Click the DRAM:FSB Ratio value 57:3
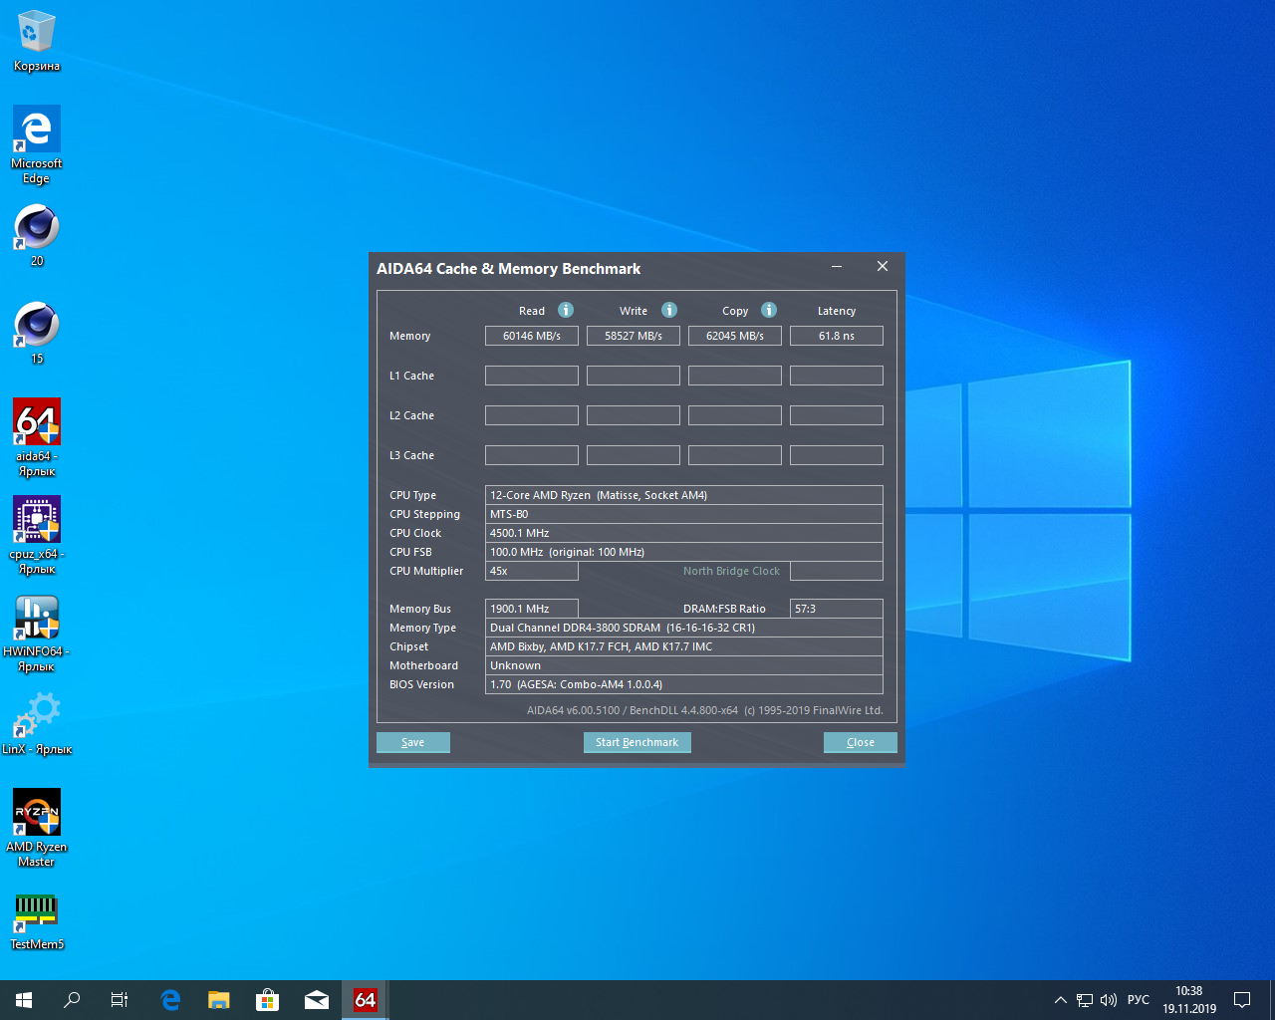Viewport: 1275px width, 1020px height. tap(837, 609)
